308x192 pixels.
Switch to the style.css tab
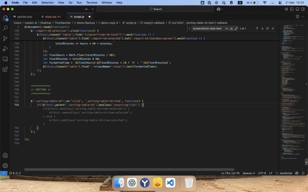pos(52,16)
